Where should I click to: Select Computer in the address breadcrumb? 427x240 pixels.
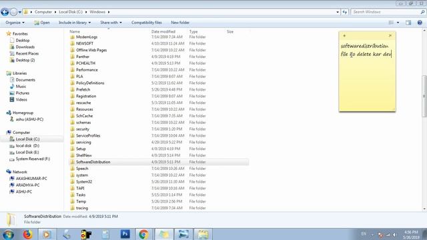click(43, 12)
